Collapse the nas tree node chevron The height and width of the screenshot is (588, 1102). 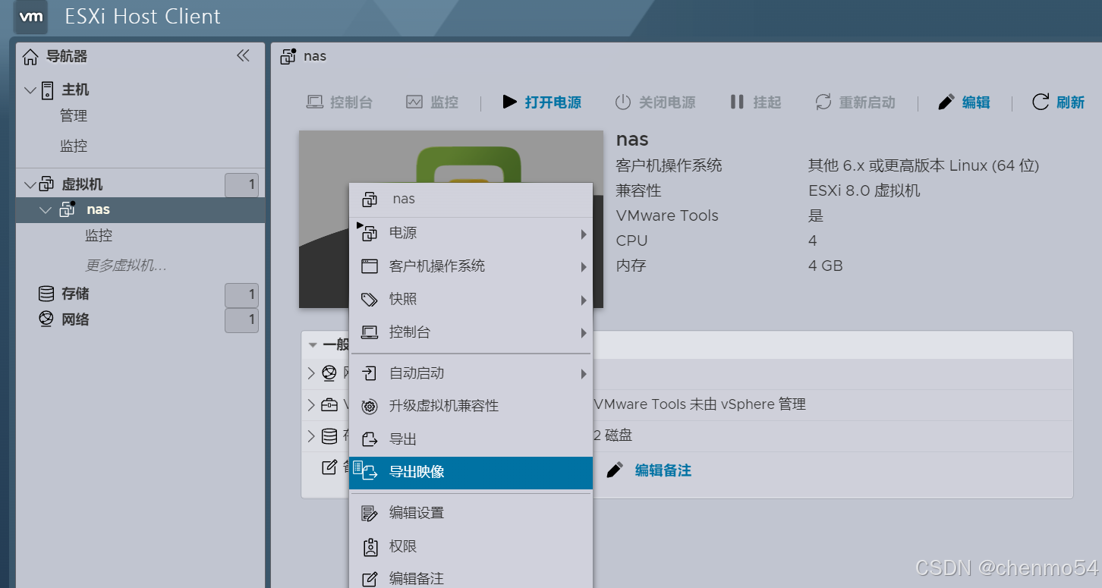(46, 209)
